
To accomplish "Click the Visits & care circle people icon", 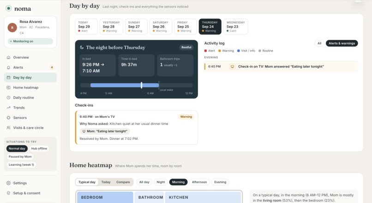I will (9, 128).
